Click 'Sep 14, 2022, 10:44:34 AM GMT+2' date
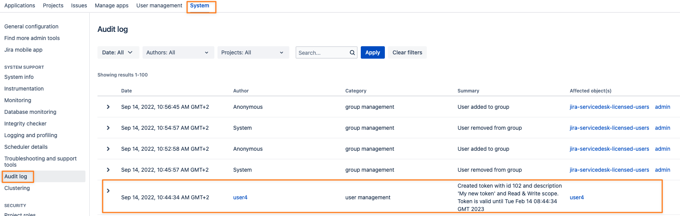Image resolution: width=680 pixels, height=216 pixels. tap(165, 197)
